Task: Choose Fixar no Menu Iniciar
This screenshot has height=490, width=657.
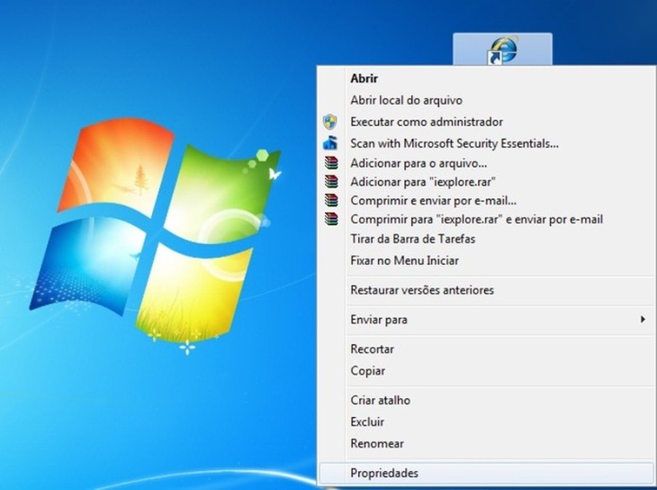Action: 403,260
